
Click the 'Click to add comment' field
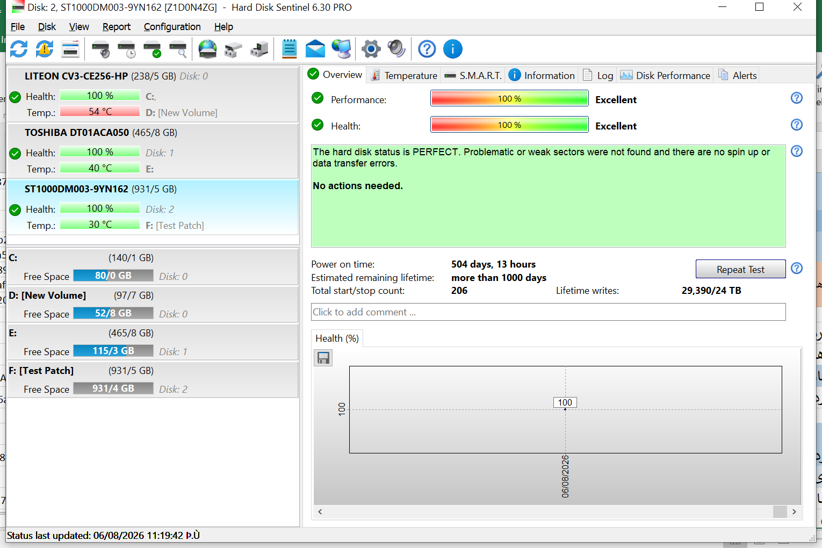point(549,312)
